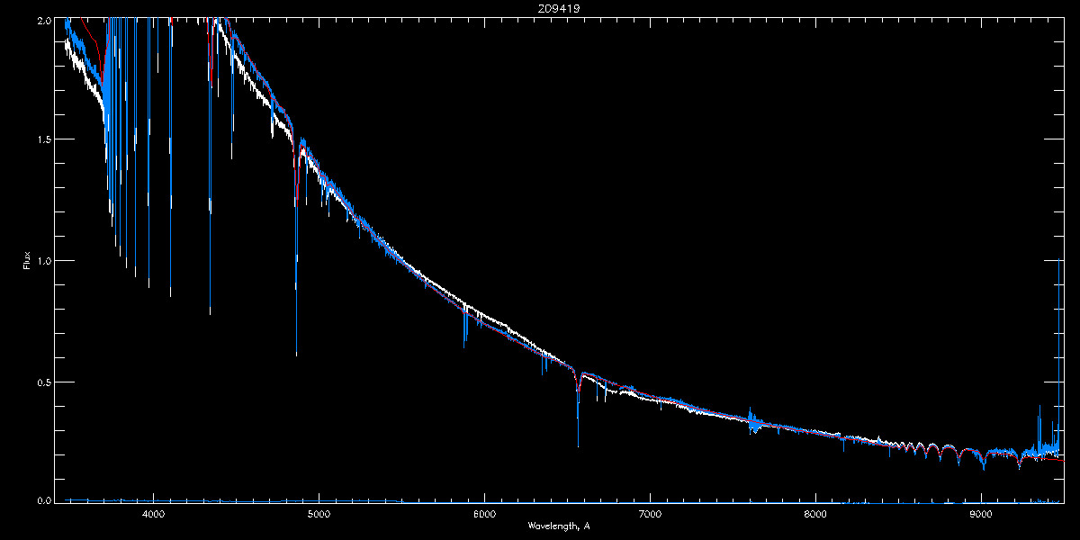Click the x-axis tick label 9000

[x=981, y=515]
